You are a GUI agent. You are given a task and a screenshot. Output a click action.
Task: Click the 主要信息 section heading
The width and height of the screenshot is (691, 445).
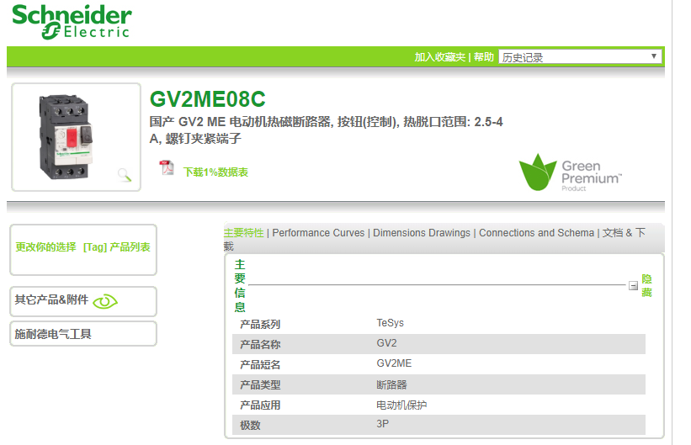pos(240,286)
